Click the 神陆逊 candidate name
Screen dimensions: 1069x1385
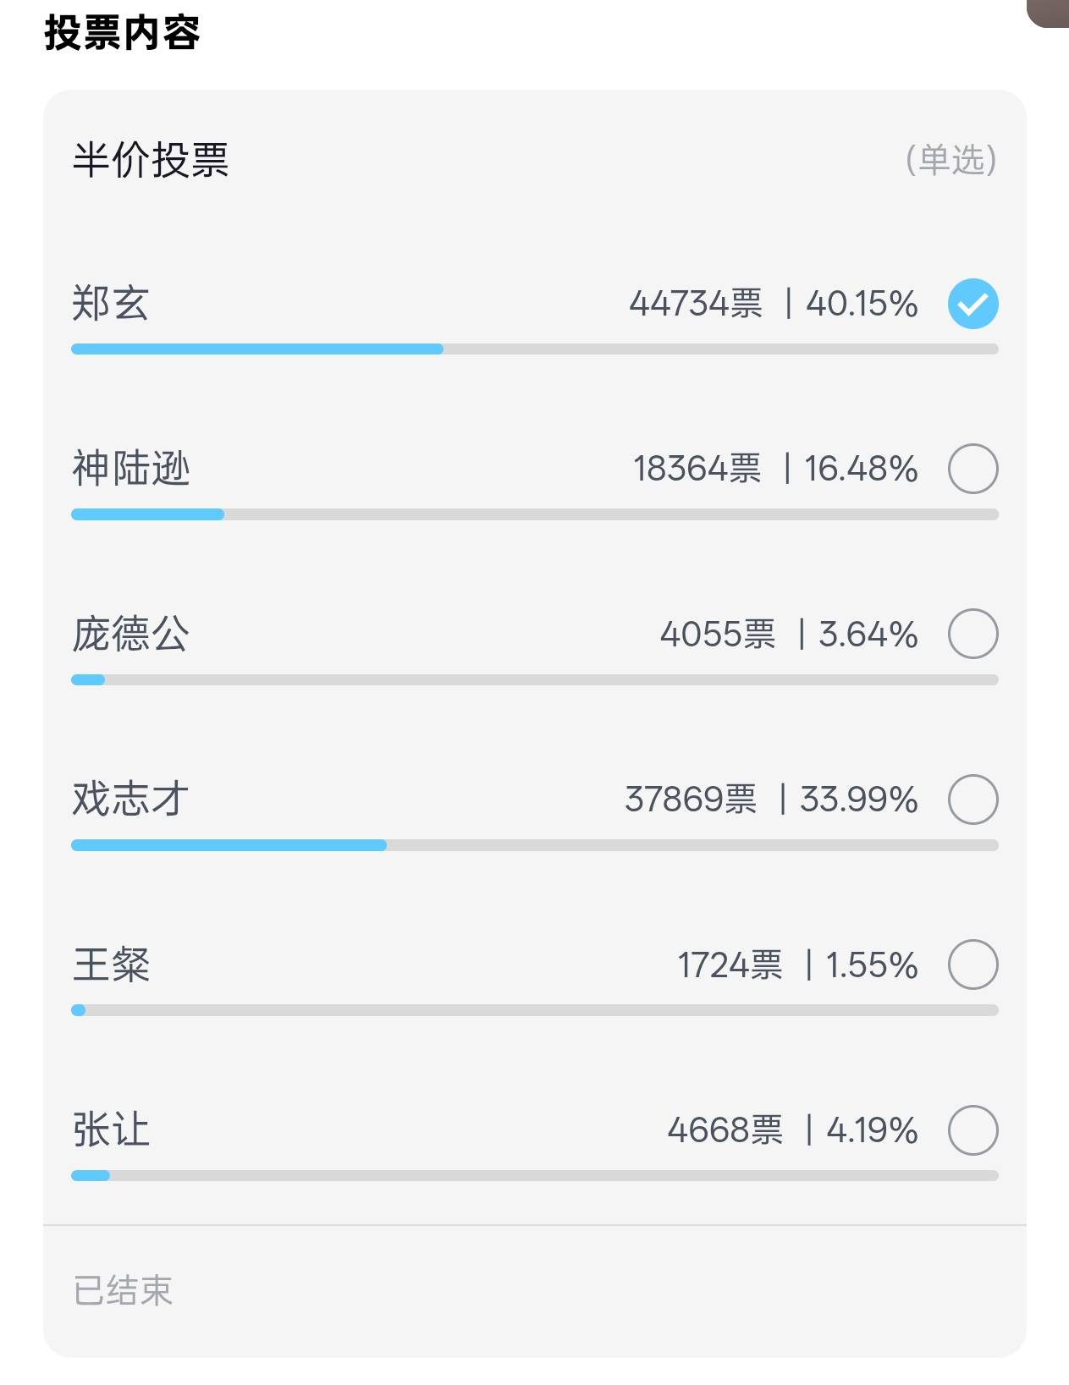click(131, 469)
